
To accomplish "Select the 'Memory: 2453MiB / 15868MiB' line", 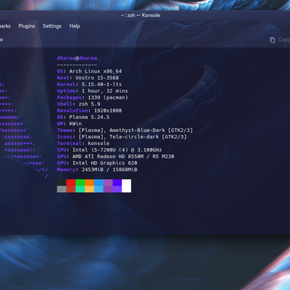I will [97, 170].
